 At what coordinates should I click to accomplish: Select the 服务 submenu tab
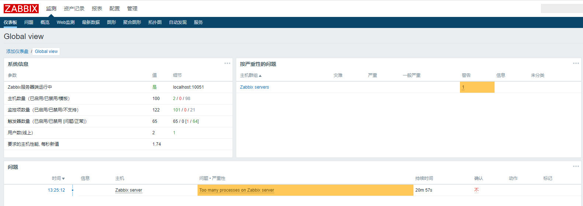coord(198,22)
